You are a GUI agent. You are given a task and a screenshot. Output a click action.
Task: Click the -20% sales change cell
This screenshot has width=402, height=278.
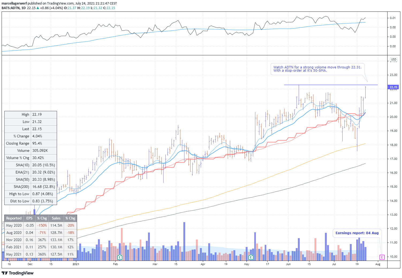click(x=70, y=226)
